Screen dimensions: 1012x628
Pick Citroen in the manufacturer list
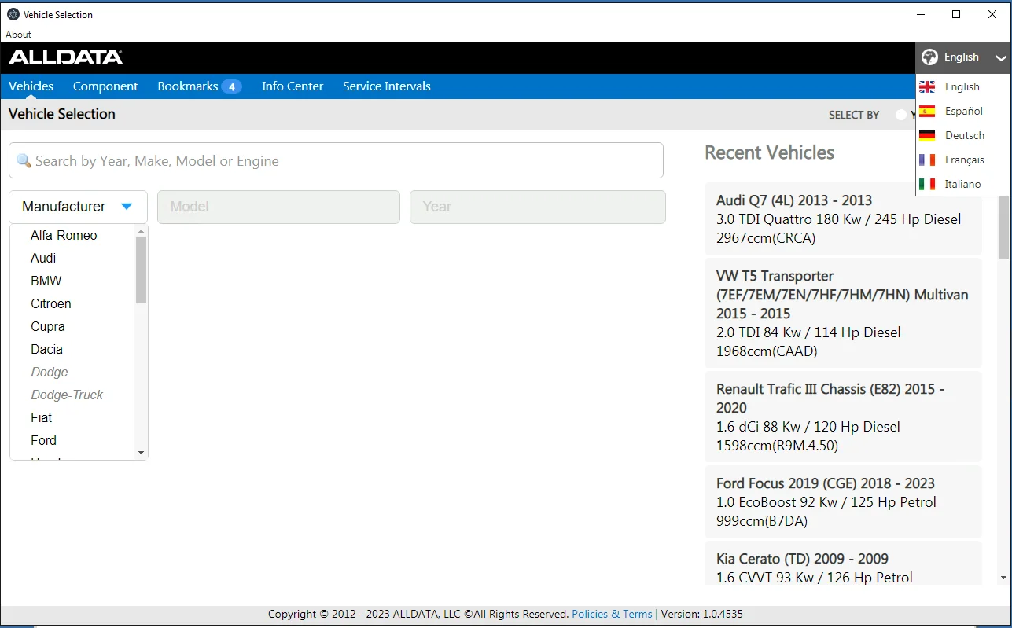[x=51, y=303]
